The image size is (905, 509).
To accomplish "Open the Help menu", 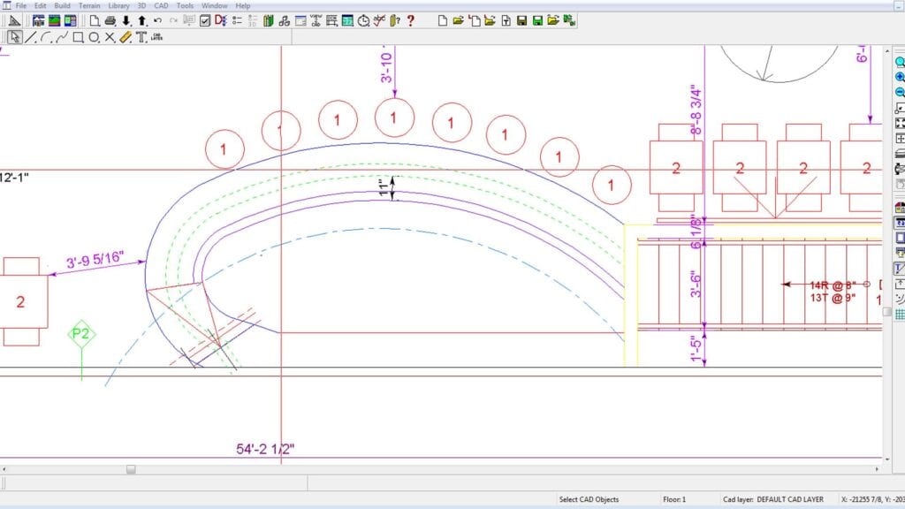I will tap(242, 6).
